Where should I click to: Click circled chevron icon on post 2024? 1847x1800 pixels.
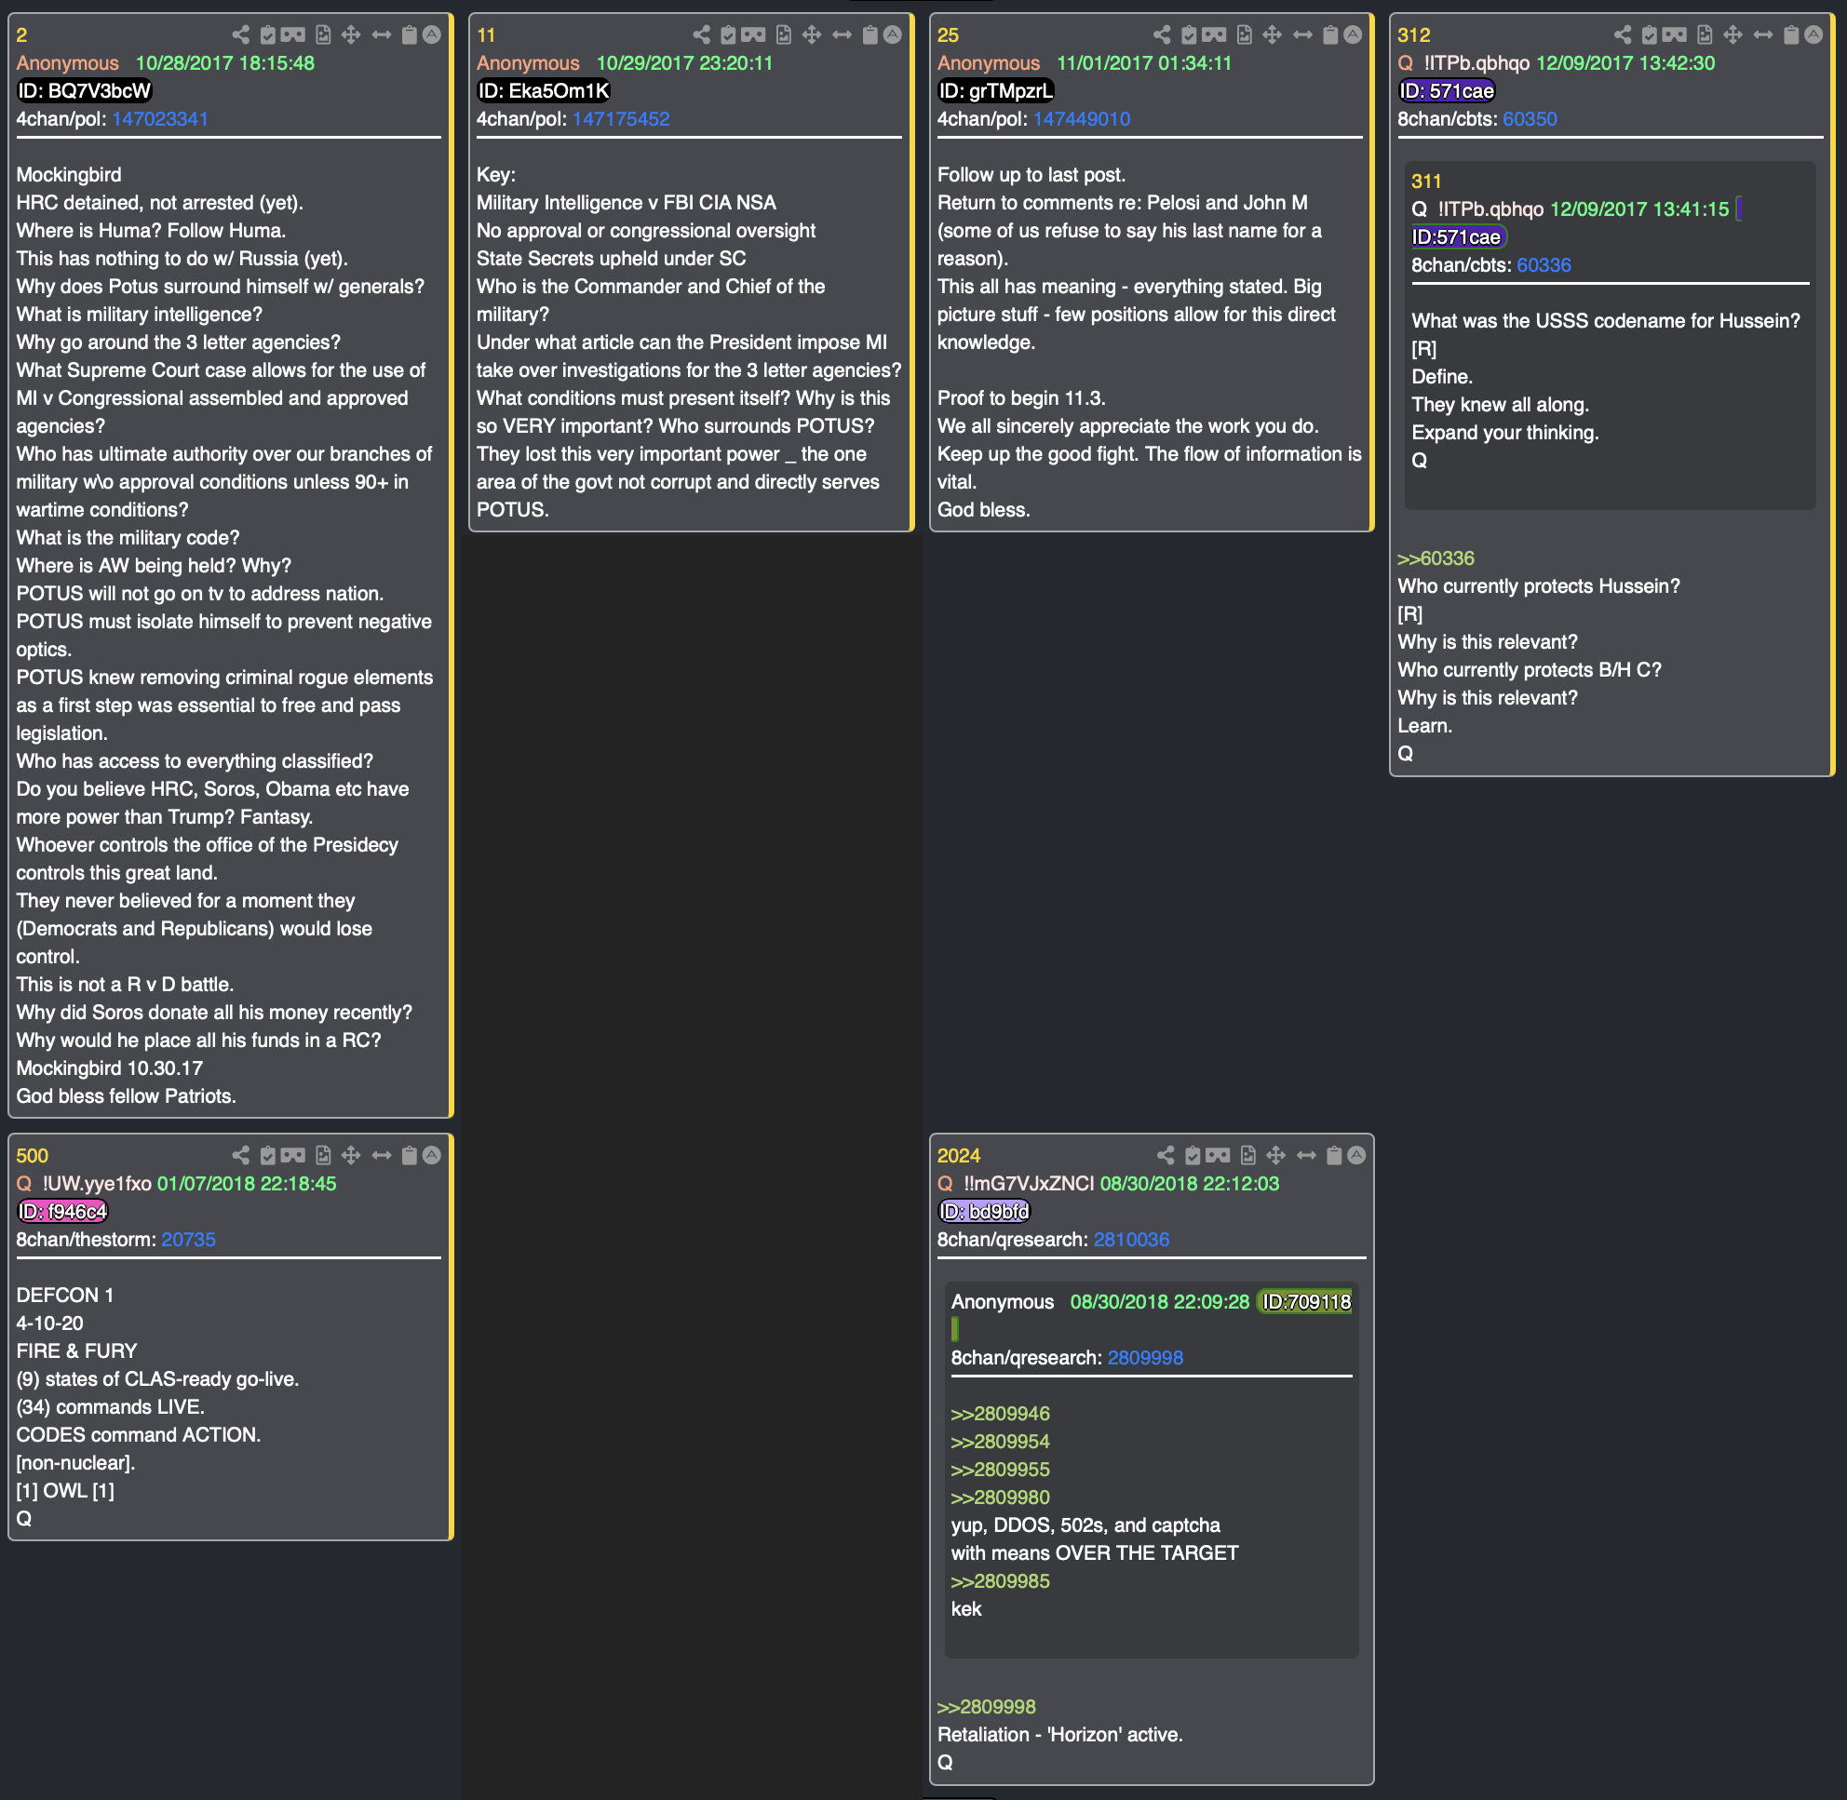(x=1356, y=1155)
